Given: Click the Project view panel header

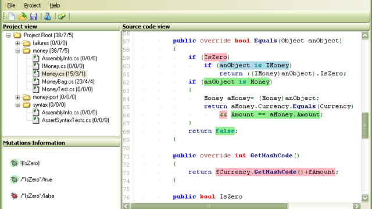Looking at the screenshot, I should [x=61, y=27].
